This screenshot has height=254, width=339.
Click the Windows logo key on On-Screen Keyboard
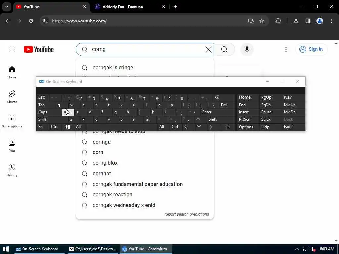click(68, 127)
